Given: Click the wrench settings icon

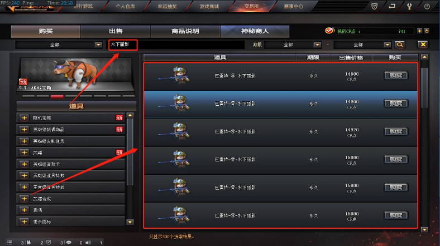Looking at the screenshot, I should point(409,6).
